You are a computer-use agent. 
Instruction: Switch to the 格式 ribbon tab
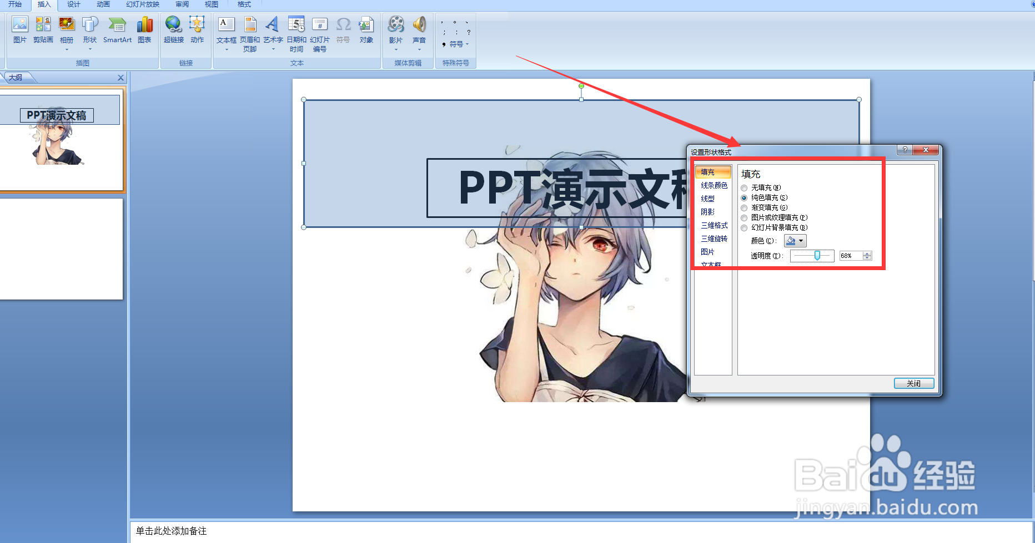[x=244, y=4]
